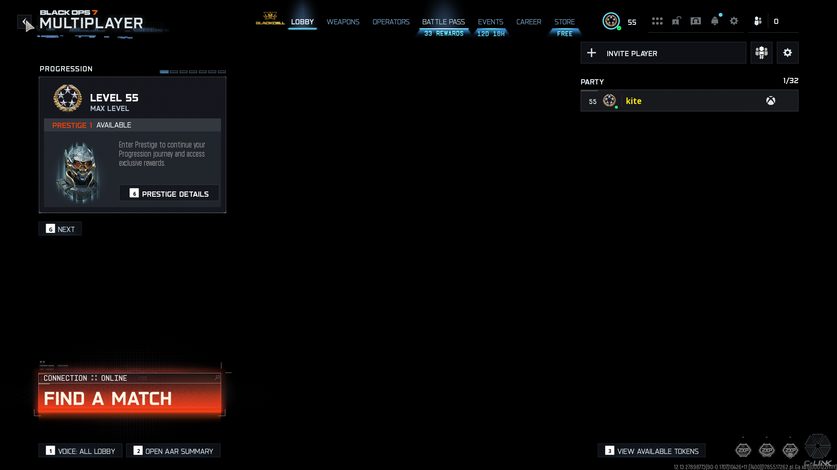Click Next under the Progression card
The image size is (837, 470).
tap(60, 229)
